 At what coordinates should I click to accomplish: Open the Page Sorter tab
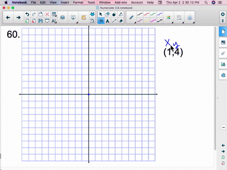[x=223, y=32]
